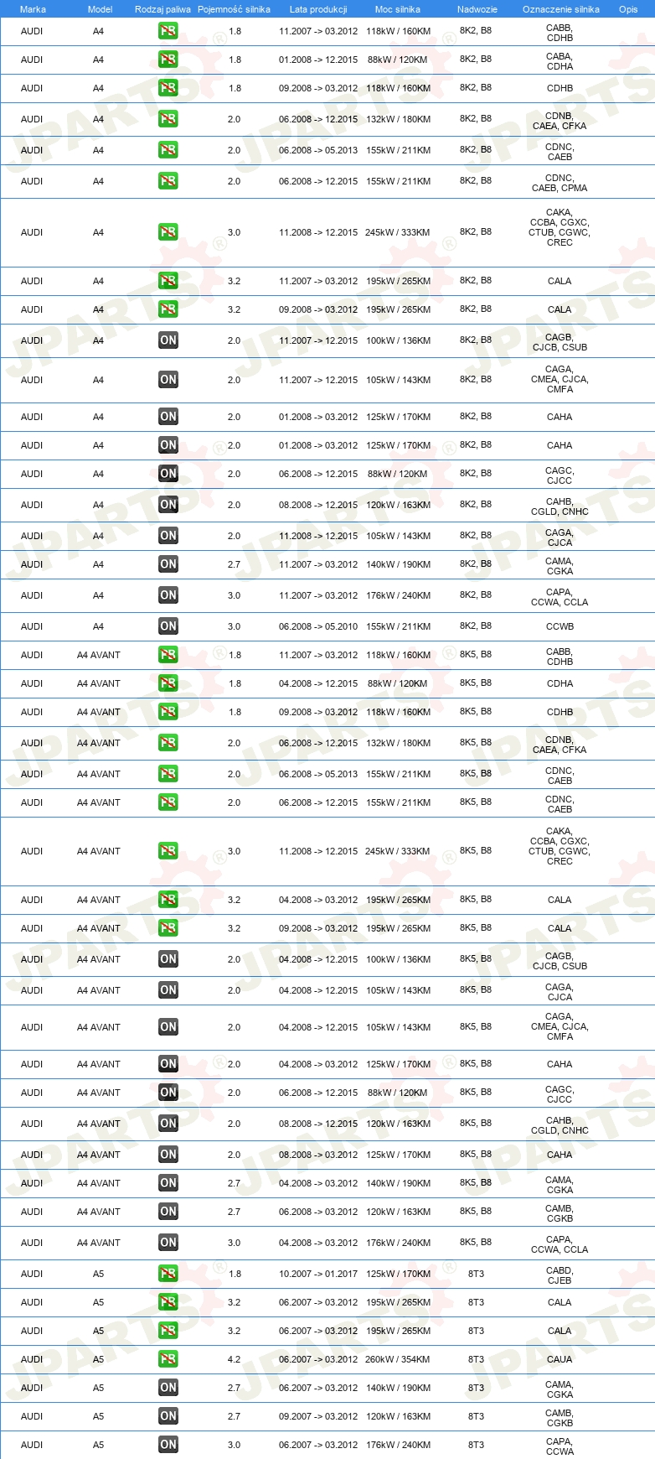Select '132kW / 180KM' in A4 8K2 row
This screenshot has width=655, height=1459.
point(398,119)
